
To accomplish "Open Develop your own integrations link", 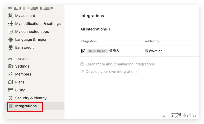I will [111, 72].
